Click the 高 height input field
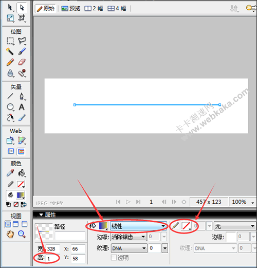257x268 pixels. click(x=52, y=258)
